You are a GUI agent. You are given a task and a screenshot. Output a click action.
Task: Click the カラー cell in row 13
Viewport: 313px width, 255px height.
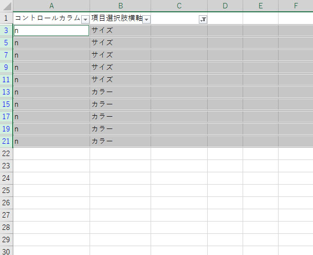[120, 92]
